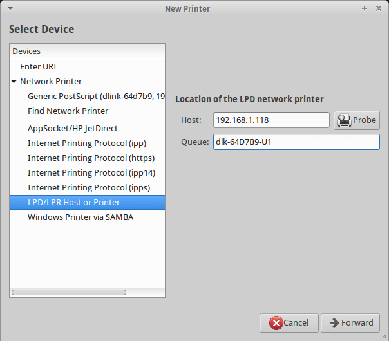This screenshot has height=341, width=389.
Task: Click the device list horizontal scrollbar
Action: 69,293
